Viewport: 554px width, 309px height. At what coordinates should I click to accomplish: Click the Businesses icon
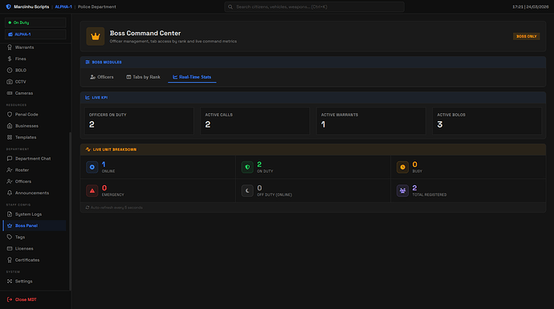click(x=10, y=126)
